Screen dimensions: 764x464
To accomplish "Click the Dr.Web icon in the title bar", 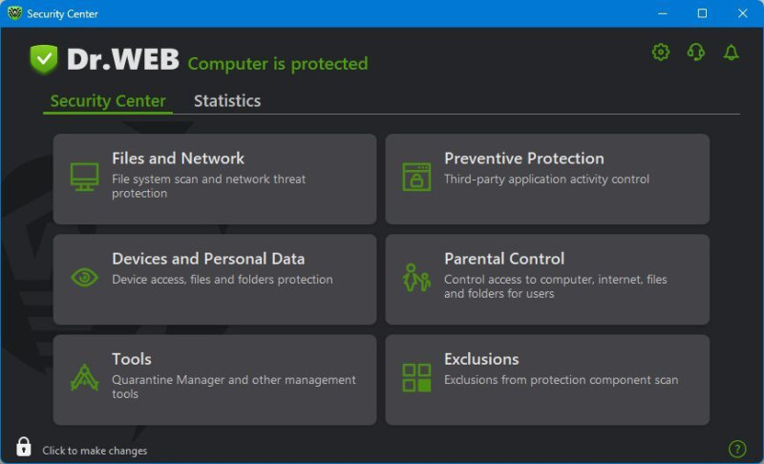I will click(14, 13).
